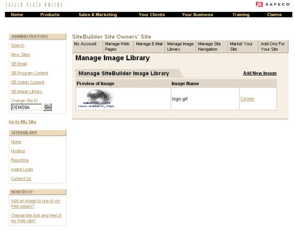Open Hosting link
The width and height of the screenshot is (295, 231).
(x=18, y=151)
